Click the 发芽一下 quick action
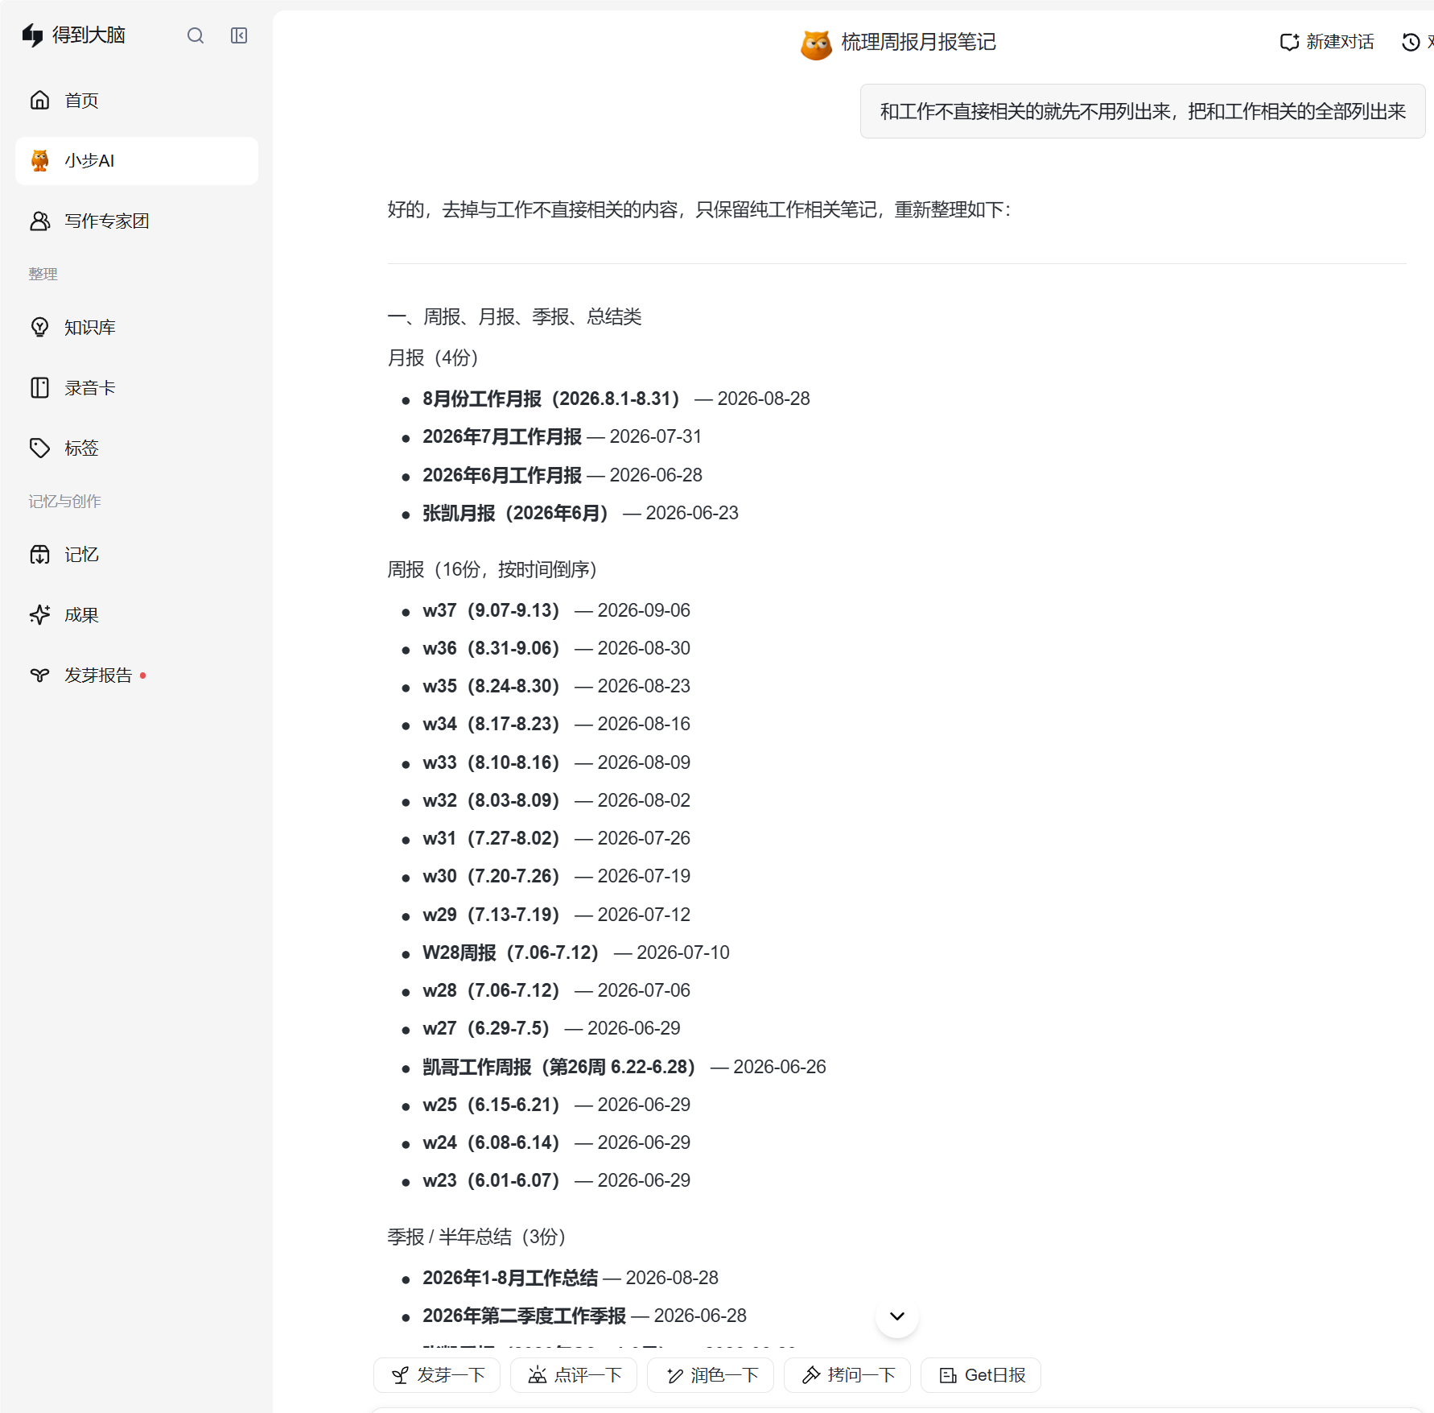 (437, 1375)
